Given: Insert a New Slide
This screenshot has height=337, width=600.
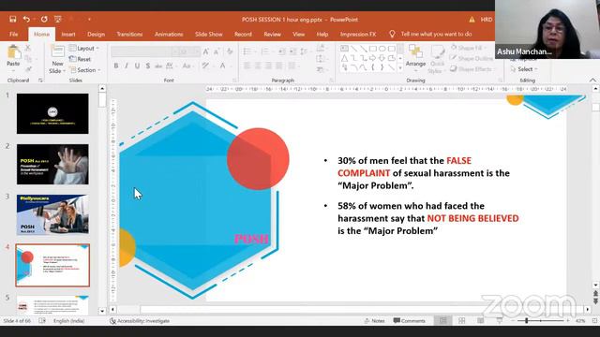Looking at the screenshot, I should (57, 59).
